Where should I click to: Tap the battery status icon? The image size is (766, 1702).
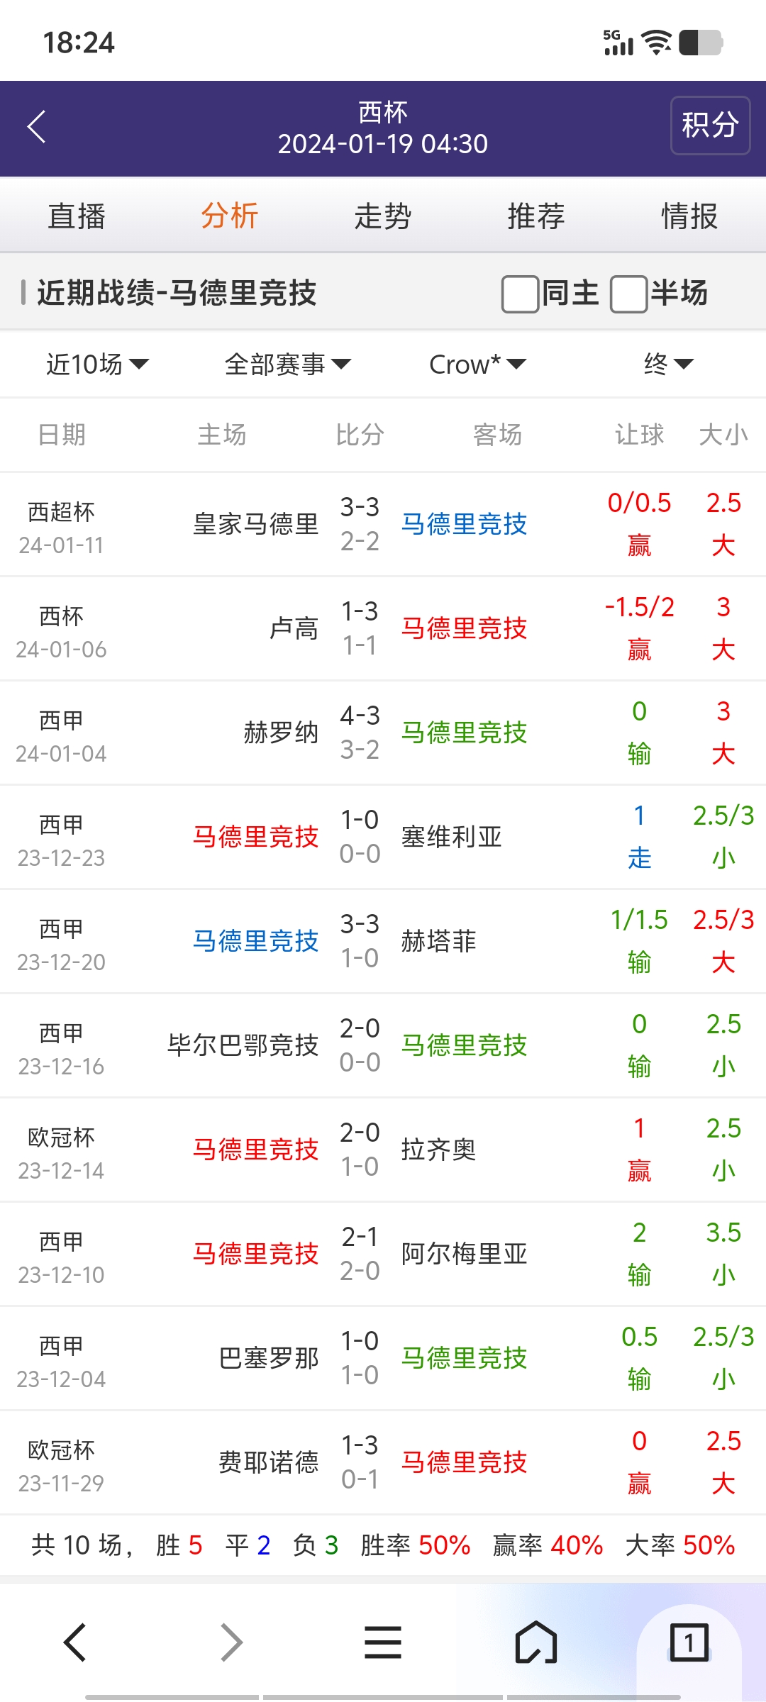(701, 43)
